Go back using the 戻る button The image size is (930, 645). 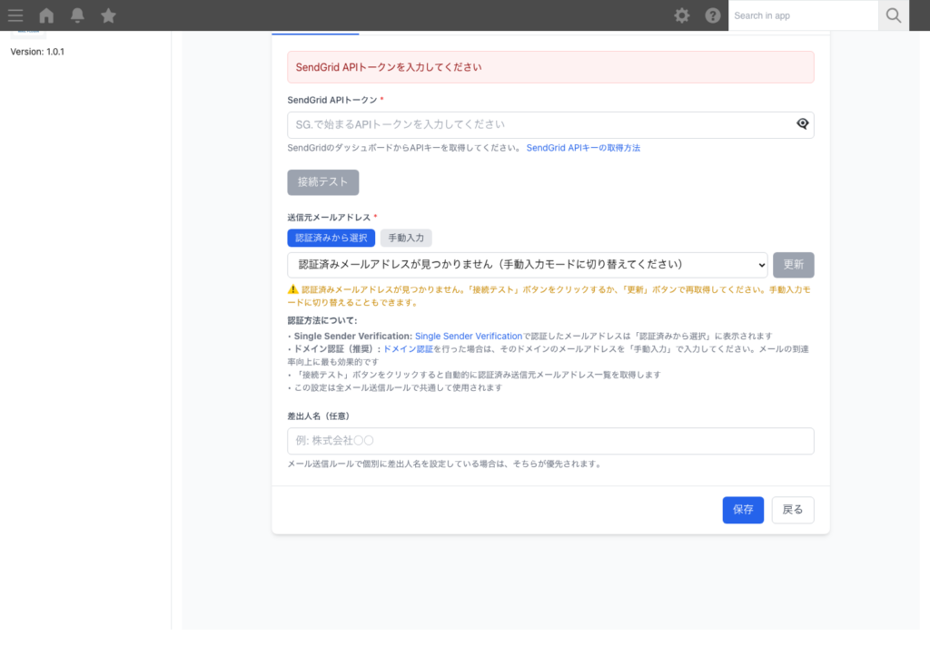792,510
